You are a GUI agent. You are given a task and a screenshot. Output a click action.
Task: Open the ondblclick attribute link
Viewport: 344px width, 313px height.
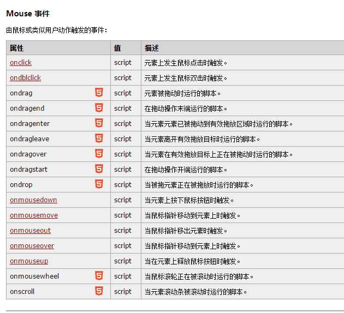[25, 78]
